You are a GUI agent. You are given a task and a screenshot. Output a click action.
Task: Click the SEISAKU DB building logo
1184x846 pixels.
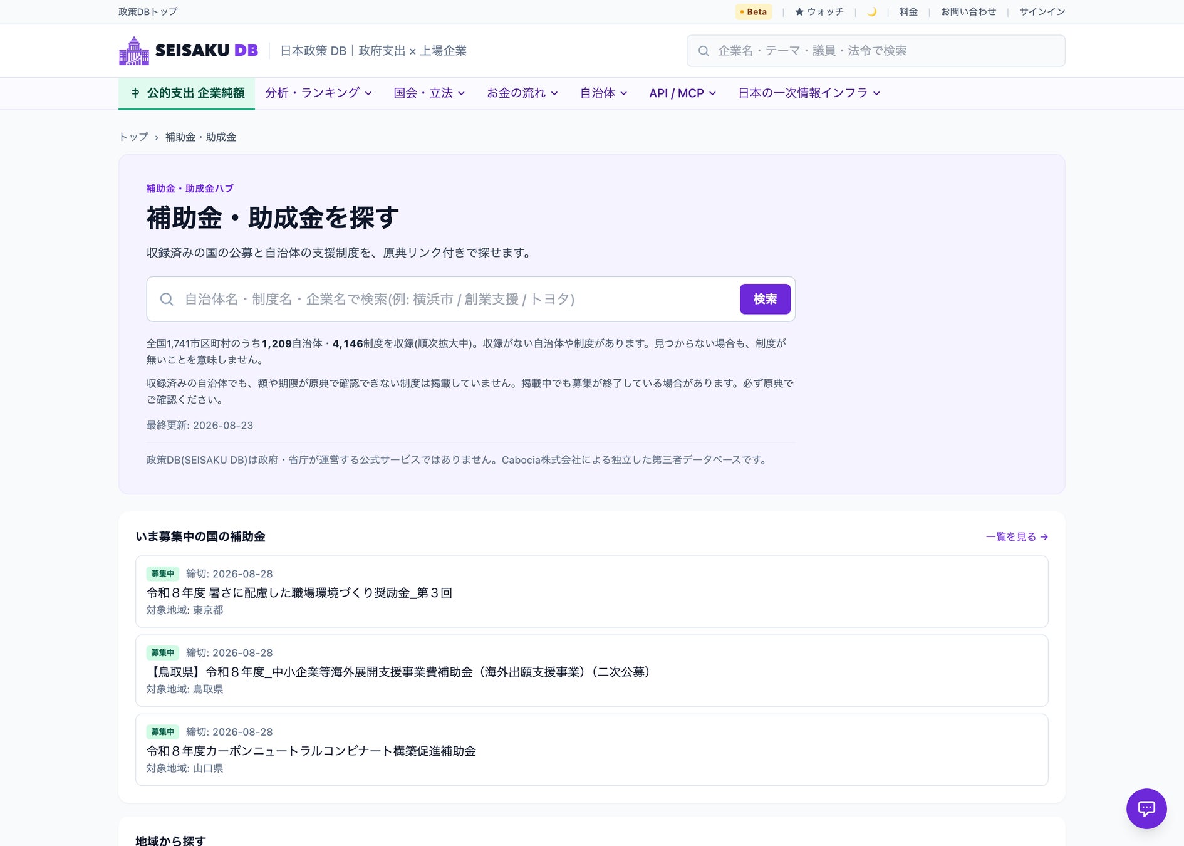pyautogui.click(x=134, y=51)
